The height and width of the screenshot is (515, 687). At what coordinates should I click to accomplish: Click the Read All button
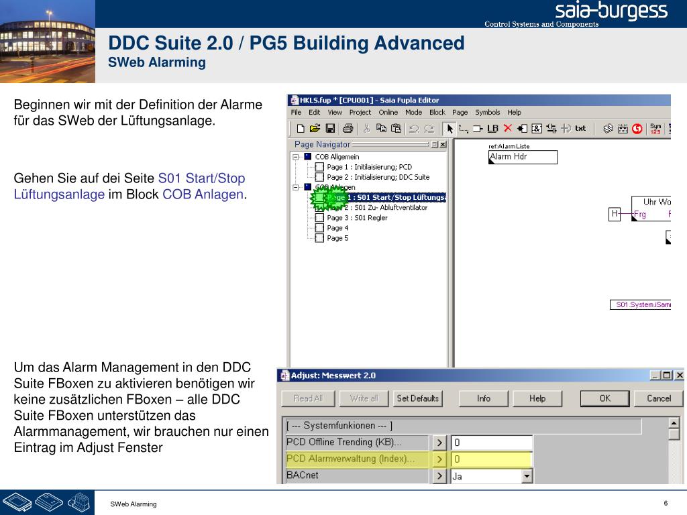pos(308,398)
